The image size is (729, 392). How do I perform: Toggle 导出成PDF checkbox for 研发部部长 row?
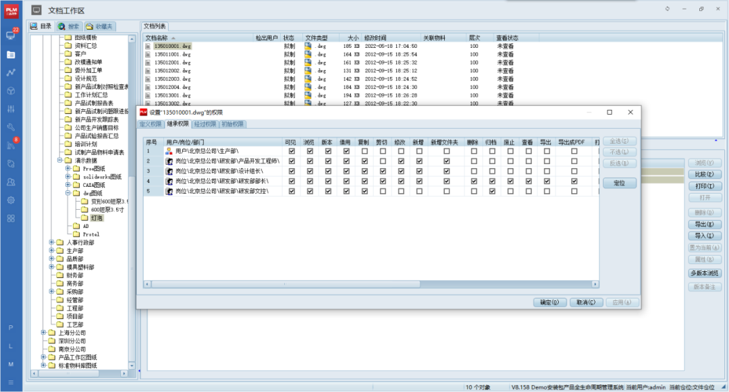(x=574, y=181)
